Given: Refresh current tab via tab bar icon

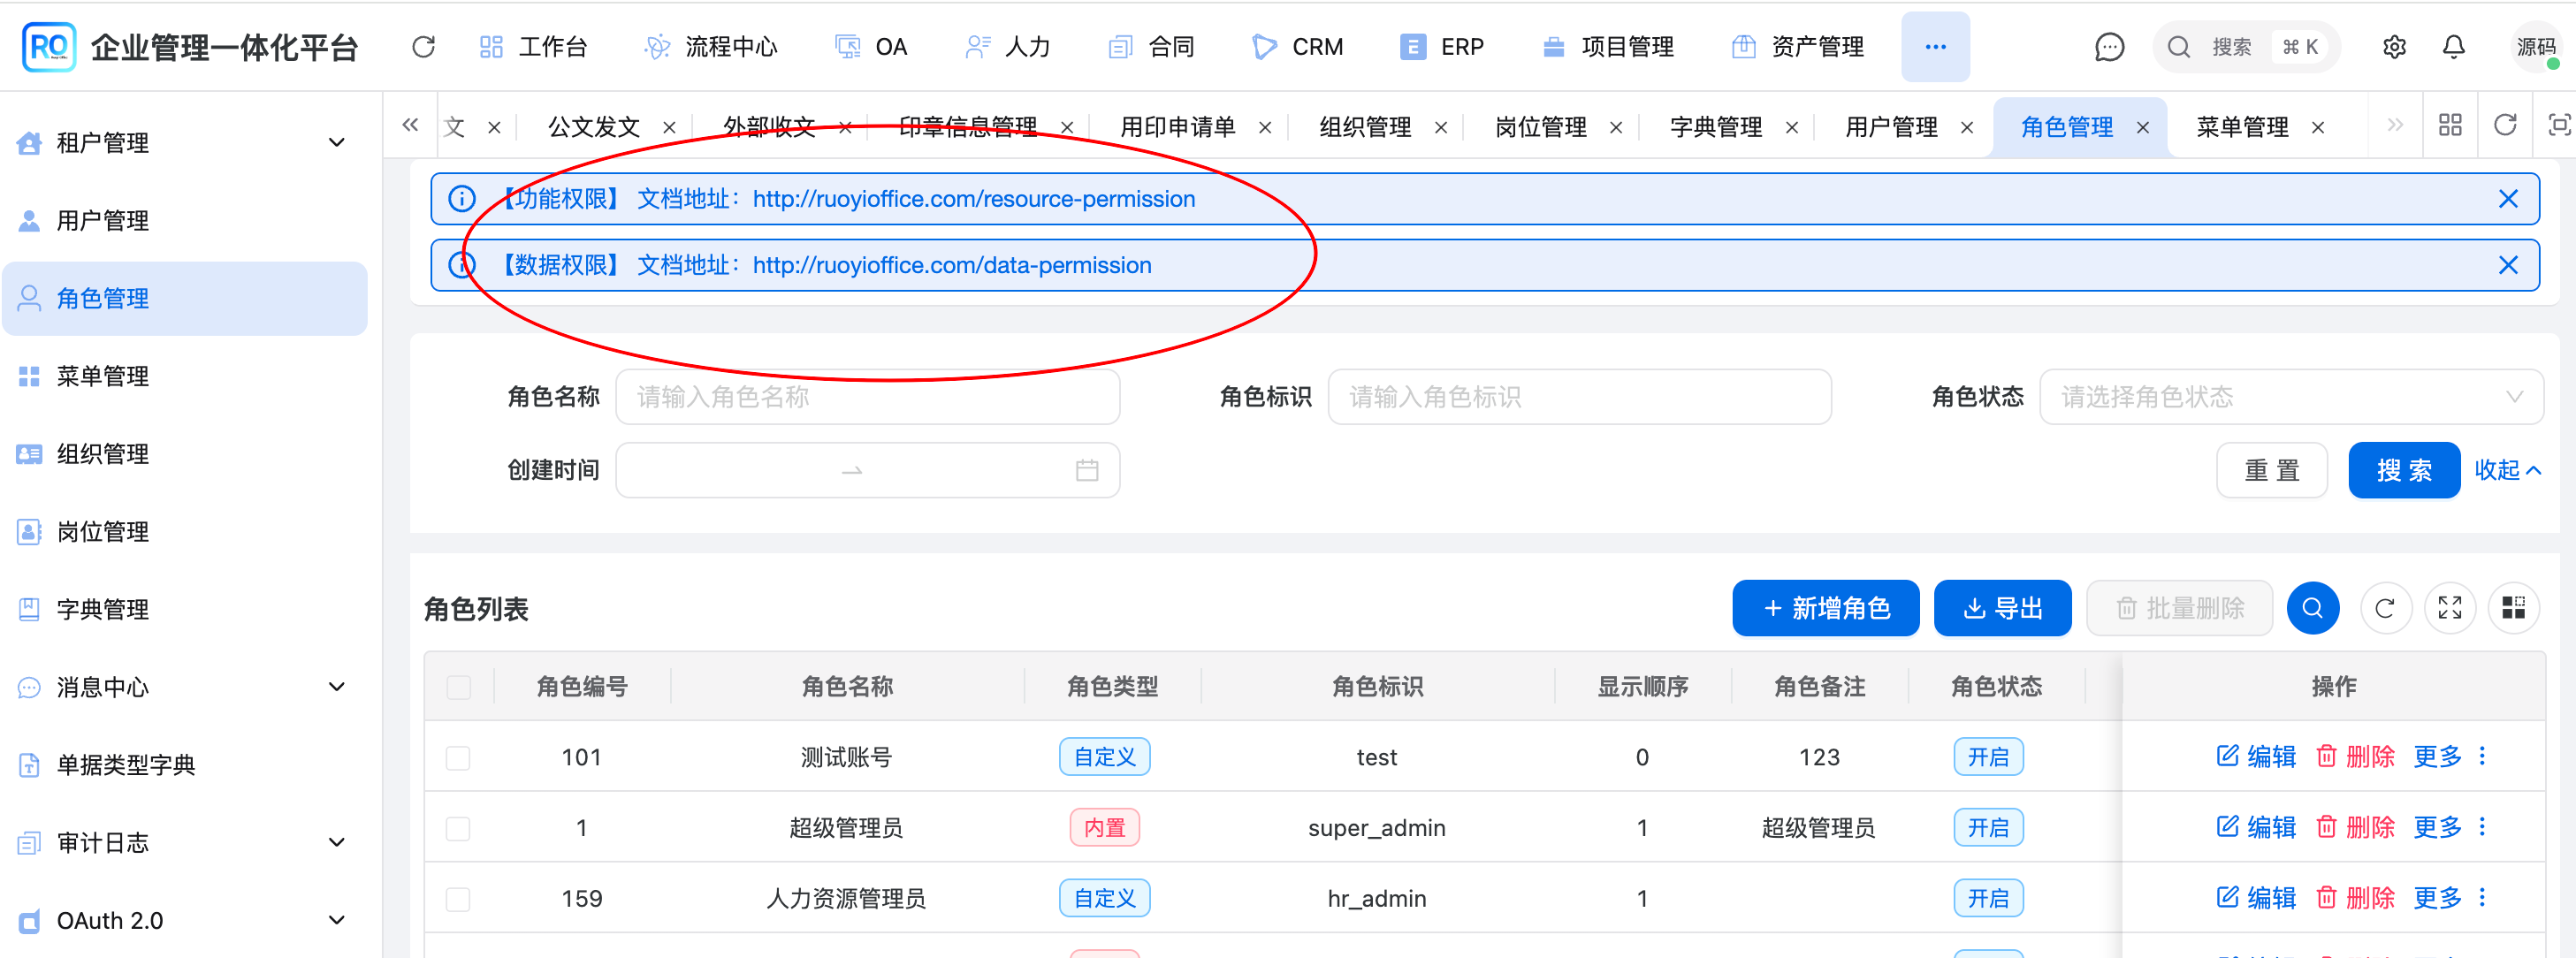Looking at the screenshot, I should pyautogui.click(x=2505, y=125).
